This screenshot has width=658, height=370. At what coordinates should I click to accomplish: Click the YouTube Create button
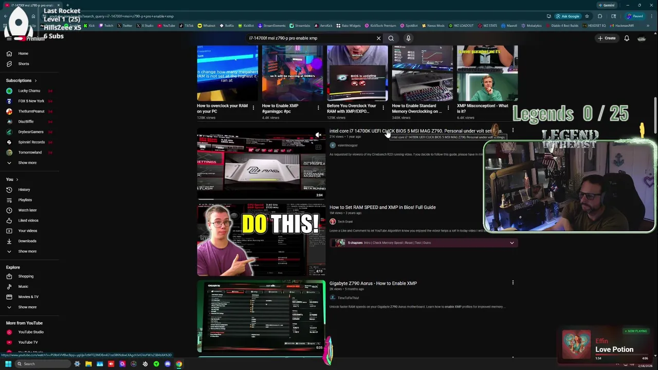[607, 38]
